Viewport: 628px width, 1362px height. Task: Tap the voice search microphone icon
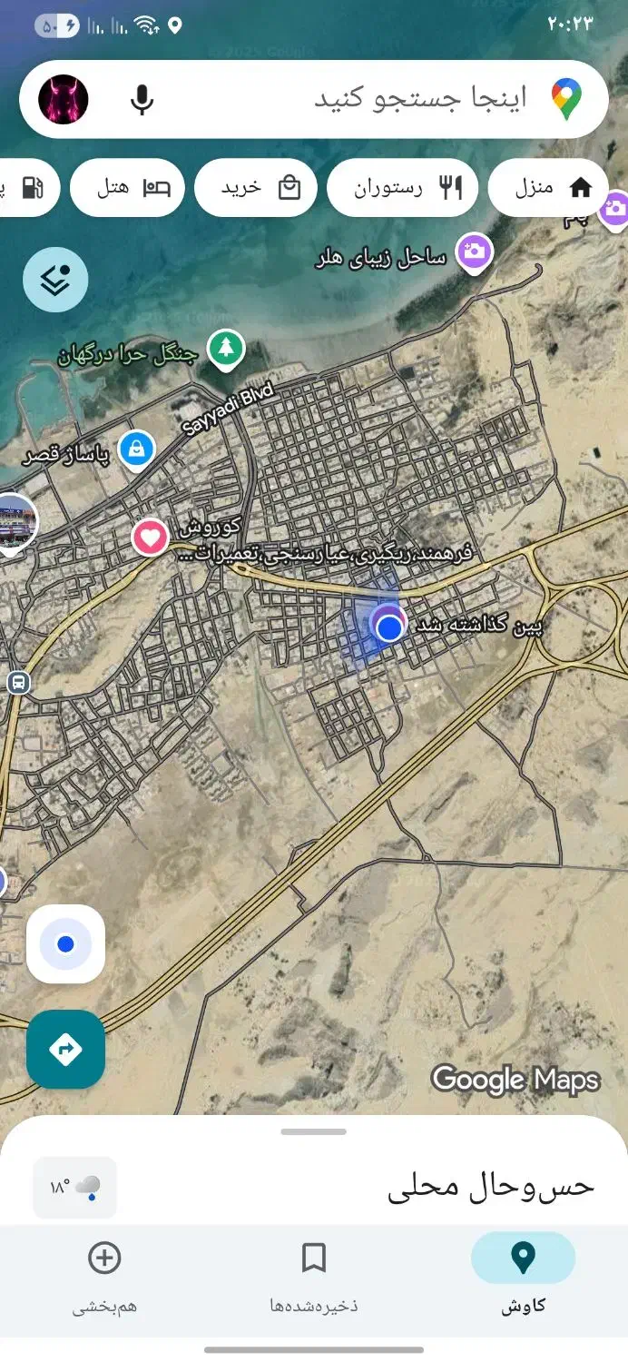(142, 99)
